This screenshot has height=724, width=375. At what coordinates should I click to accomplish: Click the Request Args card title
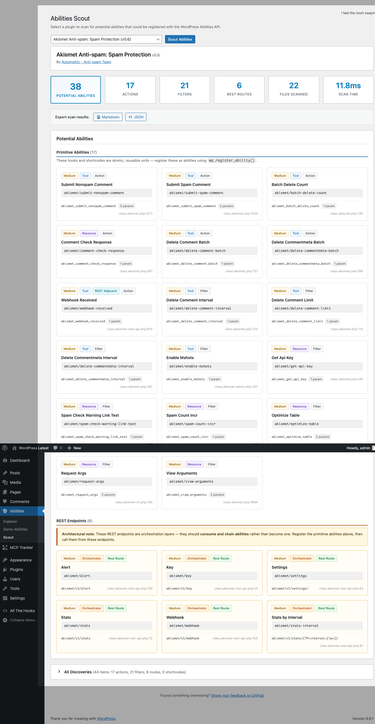click(74, 473)
